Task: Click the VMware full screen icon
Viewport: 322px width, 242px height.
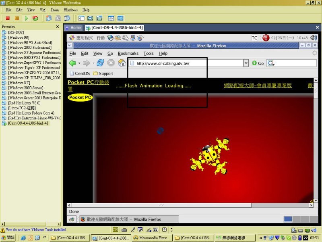Action: (x=90, y=18)
